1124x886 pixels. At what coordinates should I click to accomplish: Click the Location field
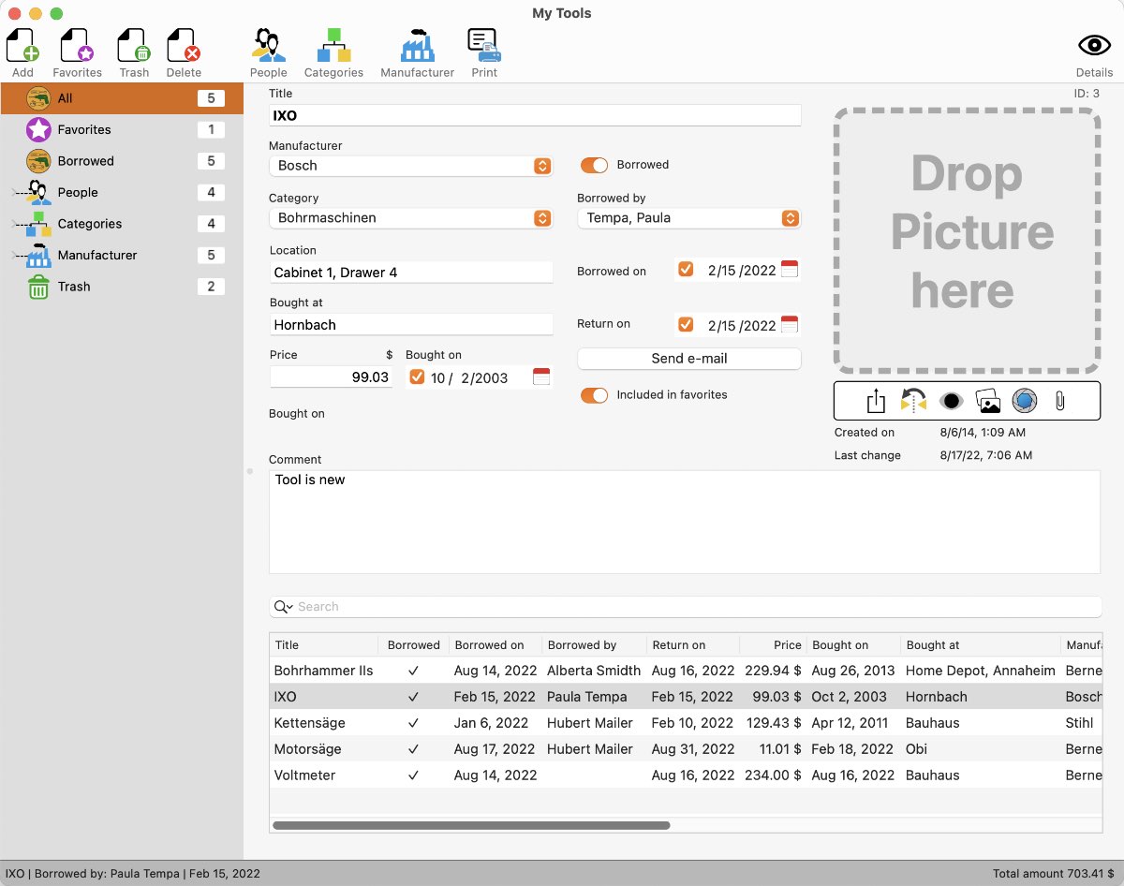click(411, 273)
